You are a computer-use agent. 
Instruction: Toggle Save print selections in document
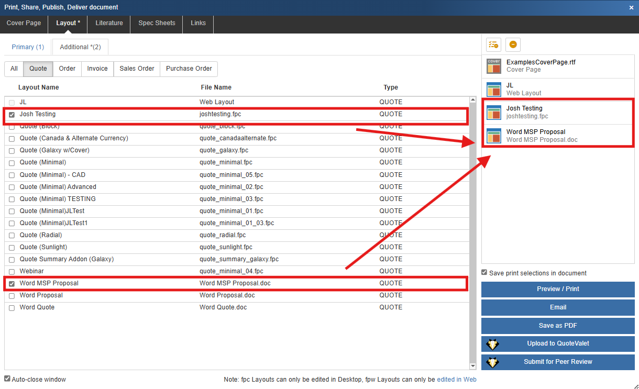click(x=484, y=273)
